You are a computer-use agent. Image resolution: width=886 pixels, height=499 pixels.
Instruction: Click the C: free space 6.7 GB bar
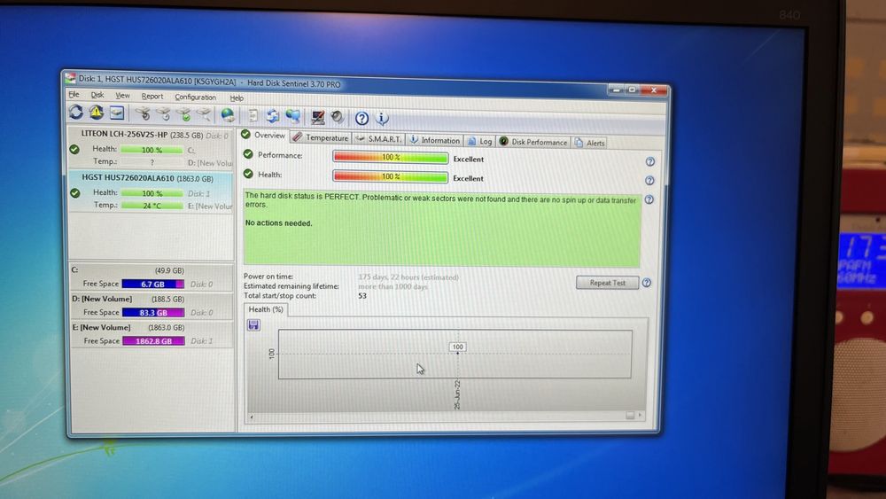point(153,284)
